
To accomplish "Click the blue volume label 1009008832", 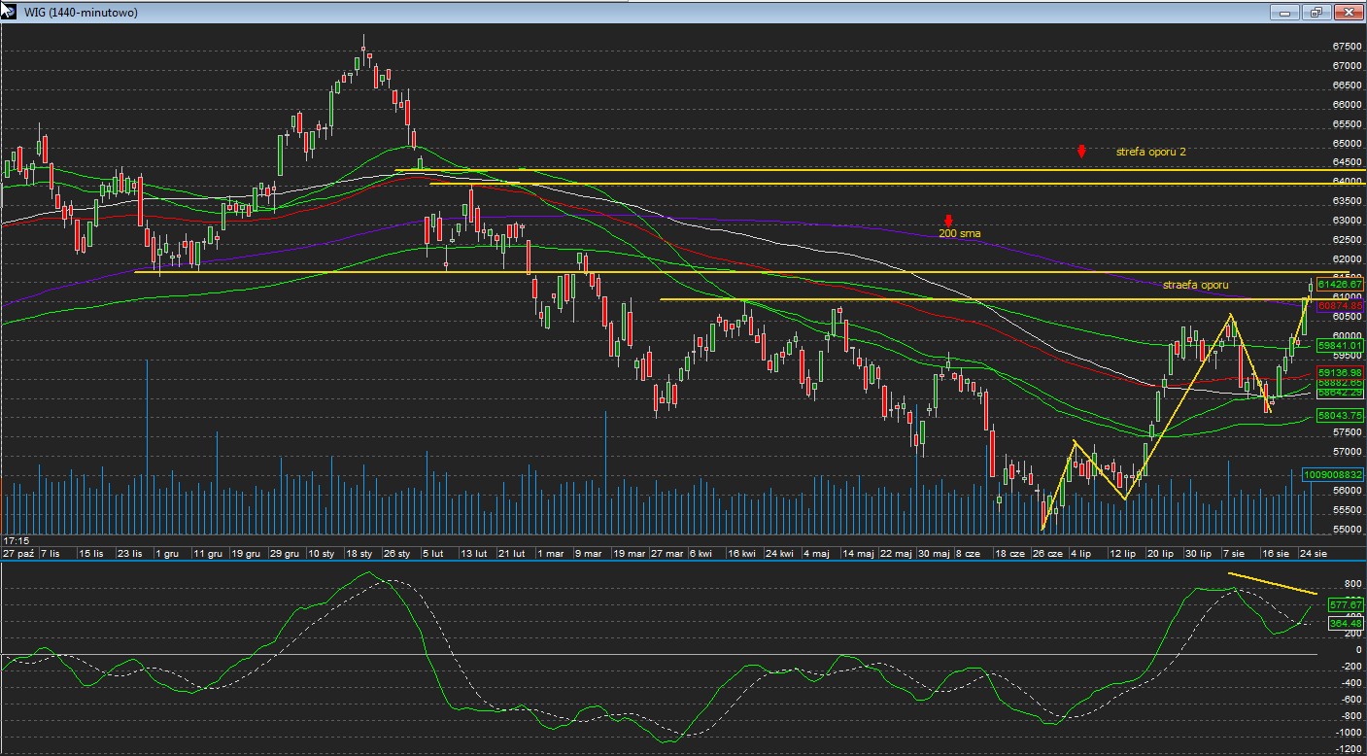I will point(1334,474).
